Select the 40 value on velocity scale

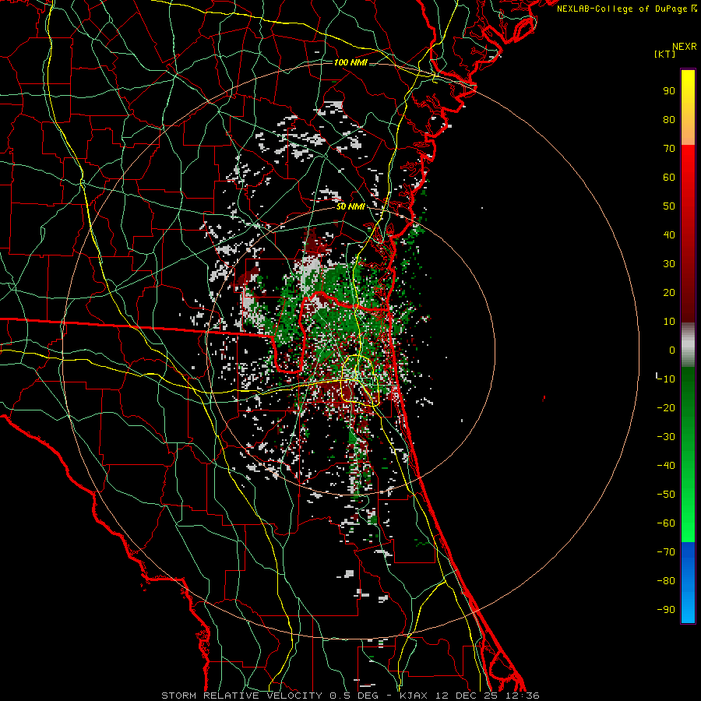coord(669,234)
